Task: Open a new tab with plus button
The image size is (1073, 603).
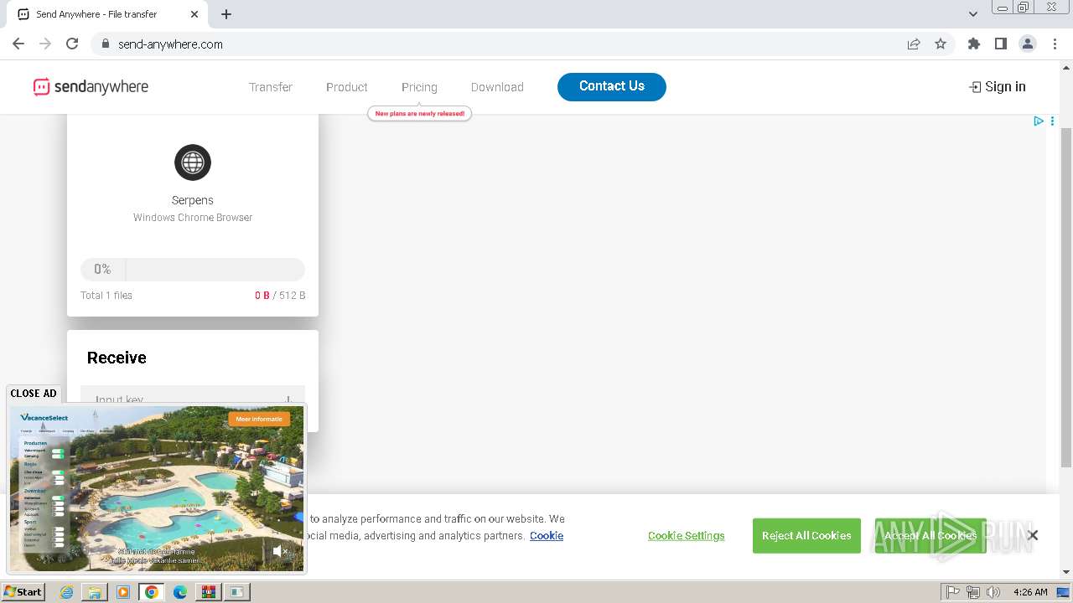Action: tap(226, 14)
